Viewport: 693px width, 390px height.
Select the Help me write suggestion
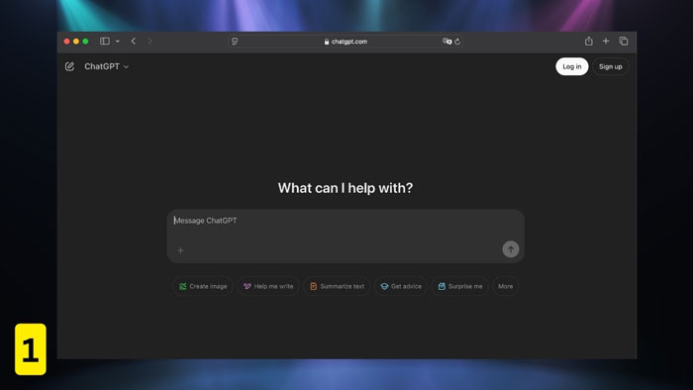(268, 287)
